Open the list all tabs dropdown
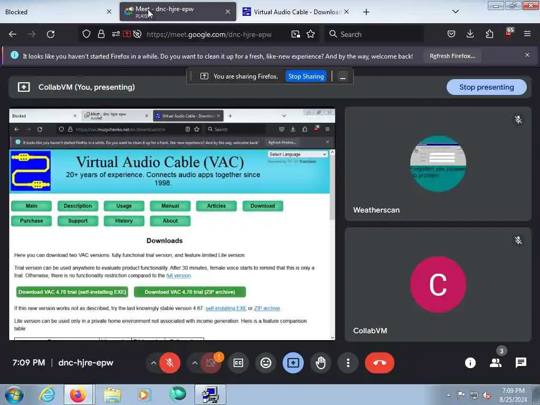 pyautogui.click(x=455, y=12)
